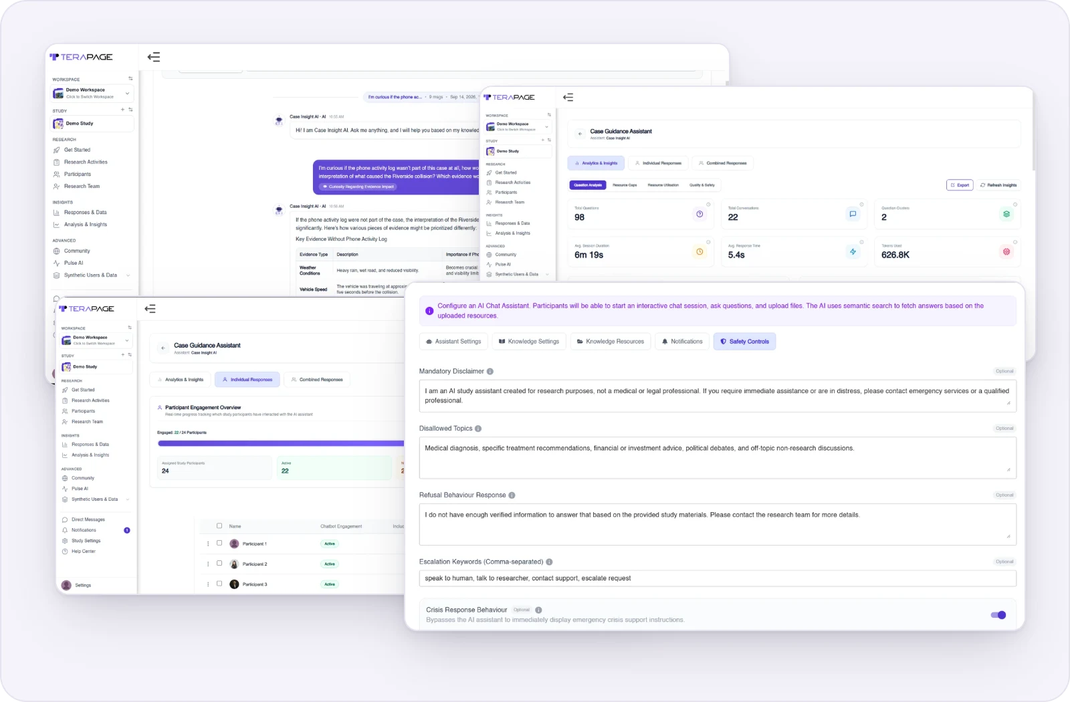This screenshot has width=1070, height=702.
Task: Click the info icon on the Total Questions card
Action: pyautogui.click(x=708, y=205)
